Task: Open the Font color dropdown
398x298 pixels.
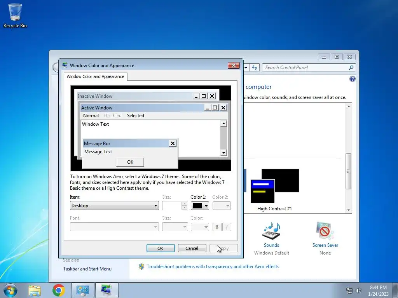Action: coord(200,227)
